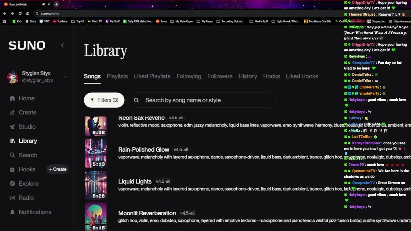
Task: Click the browser back arrow
Action: coord(4,13)
